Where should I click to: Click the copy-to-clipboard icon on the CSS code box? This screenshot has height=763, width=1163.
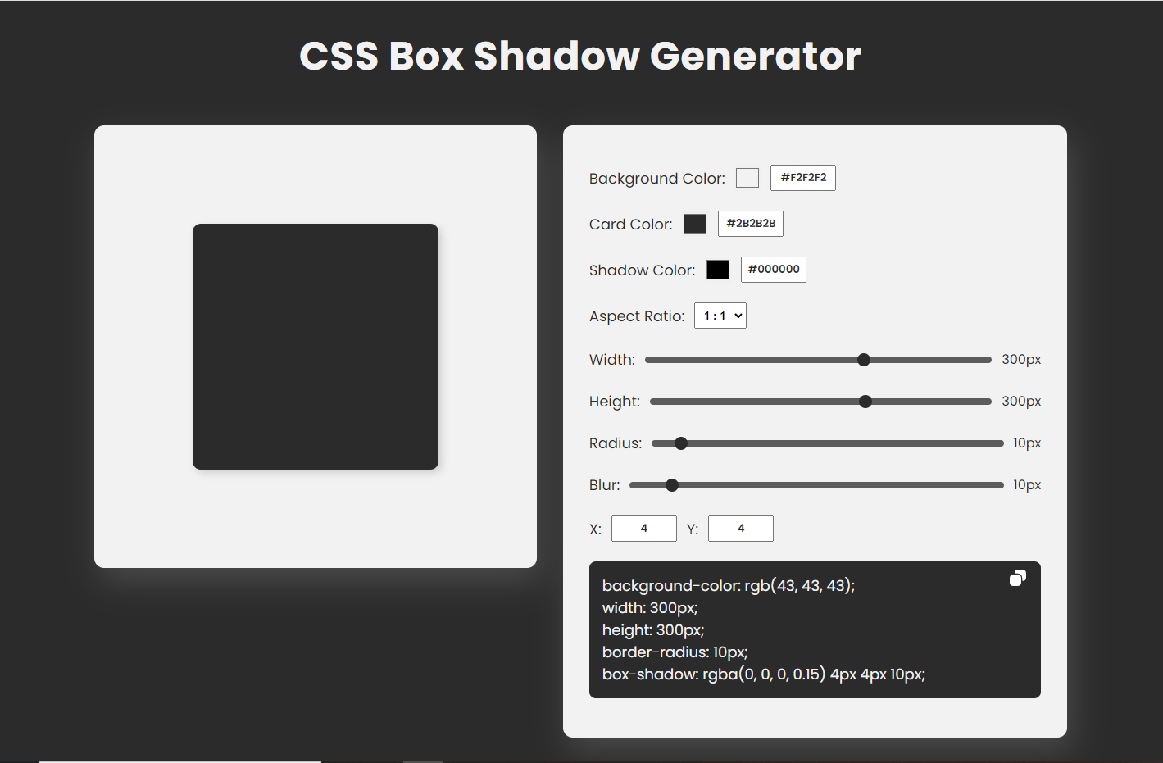1017,578
